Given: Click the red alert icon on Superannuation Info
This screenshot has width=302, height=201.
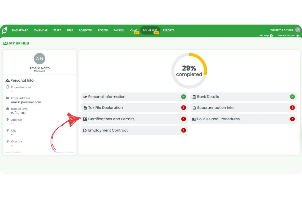Looking at the screenshot, I should point(292,108).
